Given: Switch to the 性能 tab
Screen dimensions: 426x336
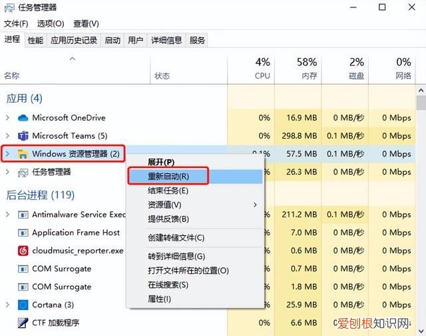Looking at the screenshot, I should tap(35, 40).
